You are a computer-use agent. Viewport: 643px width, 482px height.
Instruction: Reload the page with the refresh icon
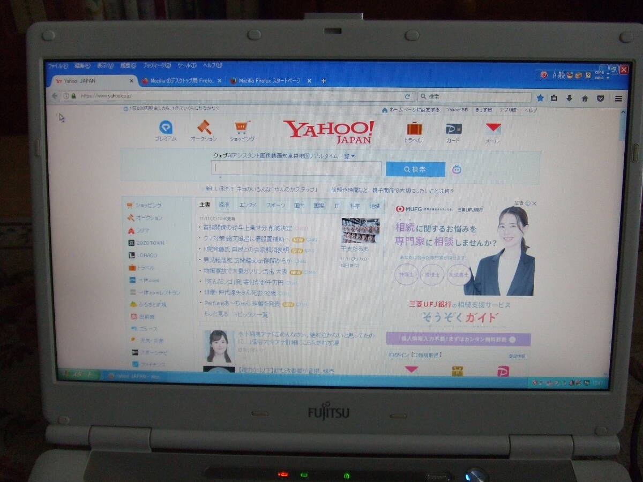click(x=407, y=97)
